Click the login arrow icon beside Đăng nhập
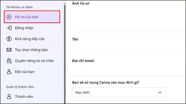Viewport: 186px width, 104px height. tap(9, 28)
